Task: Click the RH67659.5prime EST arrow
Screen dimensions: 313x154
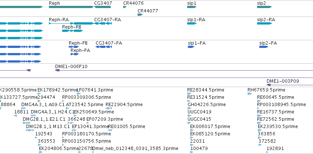Action: (x=250, y=94)
